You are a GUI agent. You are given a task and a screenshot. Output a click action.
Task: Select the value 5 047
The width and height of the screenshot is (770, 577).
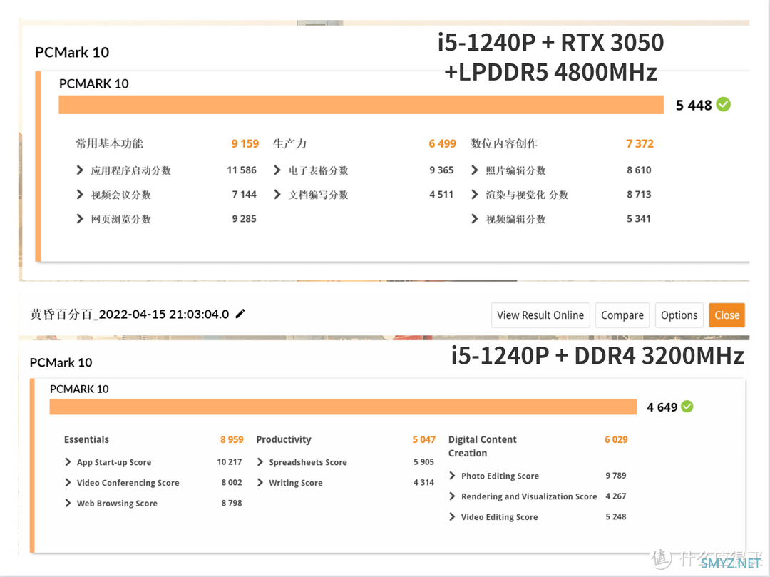pyautogui.click(x=423, y=439)
